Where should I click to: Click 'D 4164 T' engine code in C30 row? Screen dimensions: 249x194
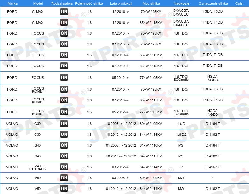point(213,124)
